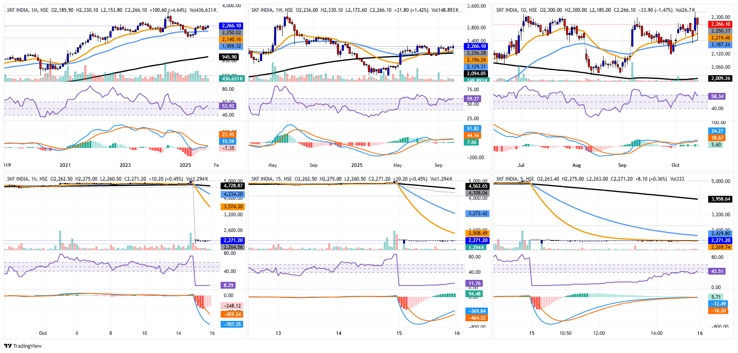Click the 2,094.05 black label on weekly chart
This screenshot has height=353, width=738.
tap(476, 74)
